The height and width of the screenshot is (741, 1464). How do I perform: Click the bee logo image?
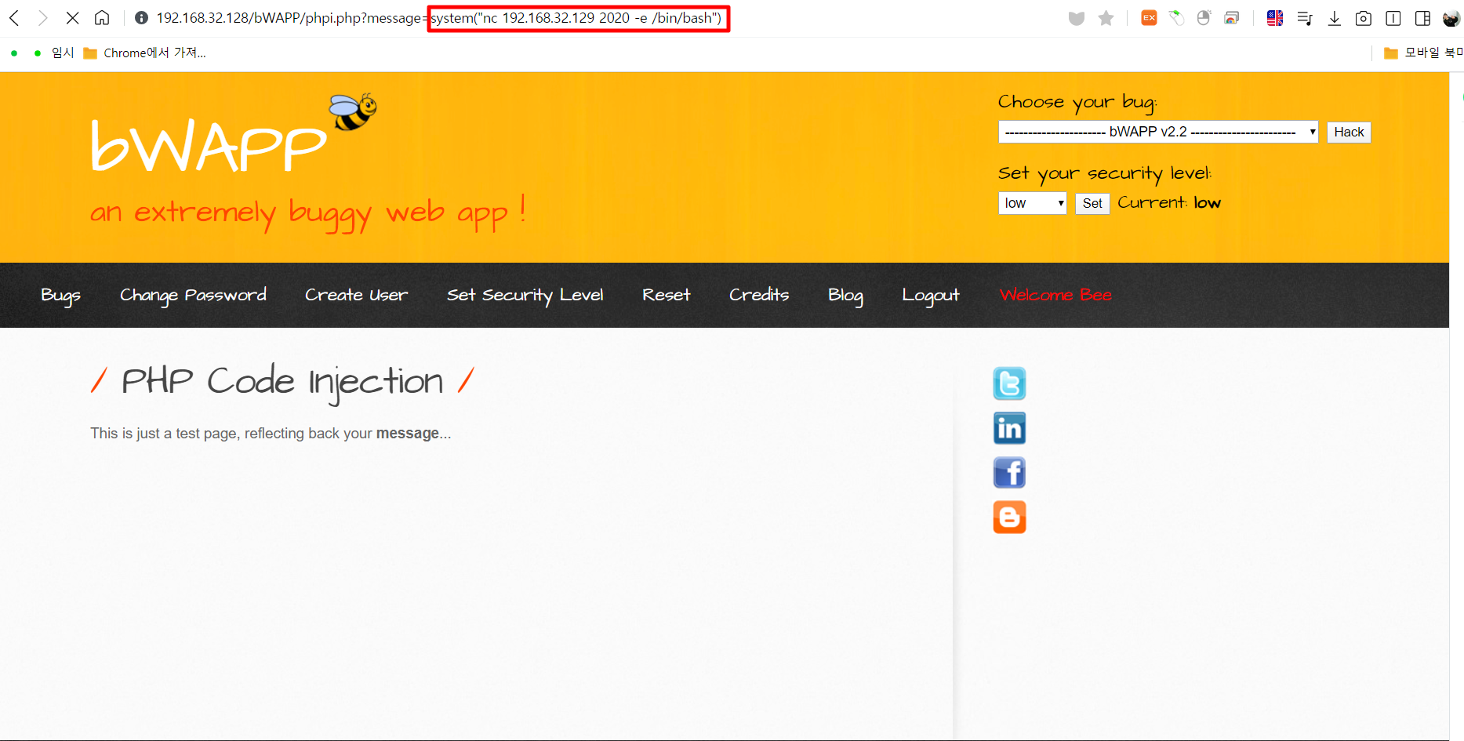353,111
